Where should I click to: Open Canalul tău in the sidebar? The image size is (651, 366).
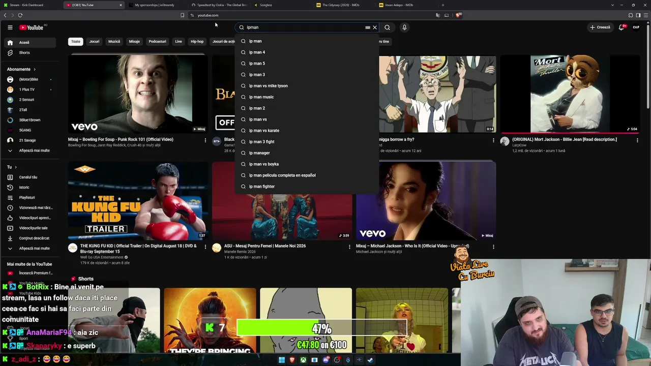(x=31, y=177)
